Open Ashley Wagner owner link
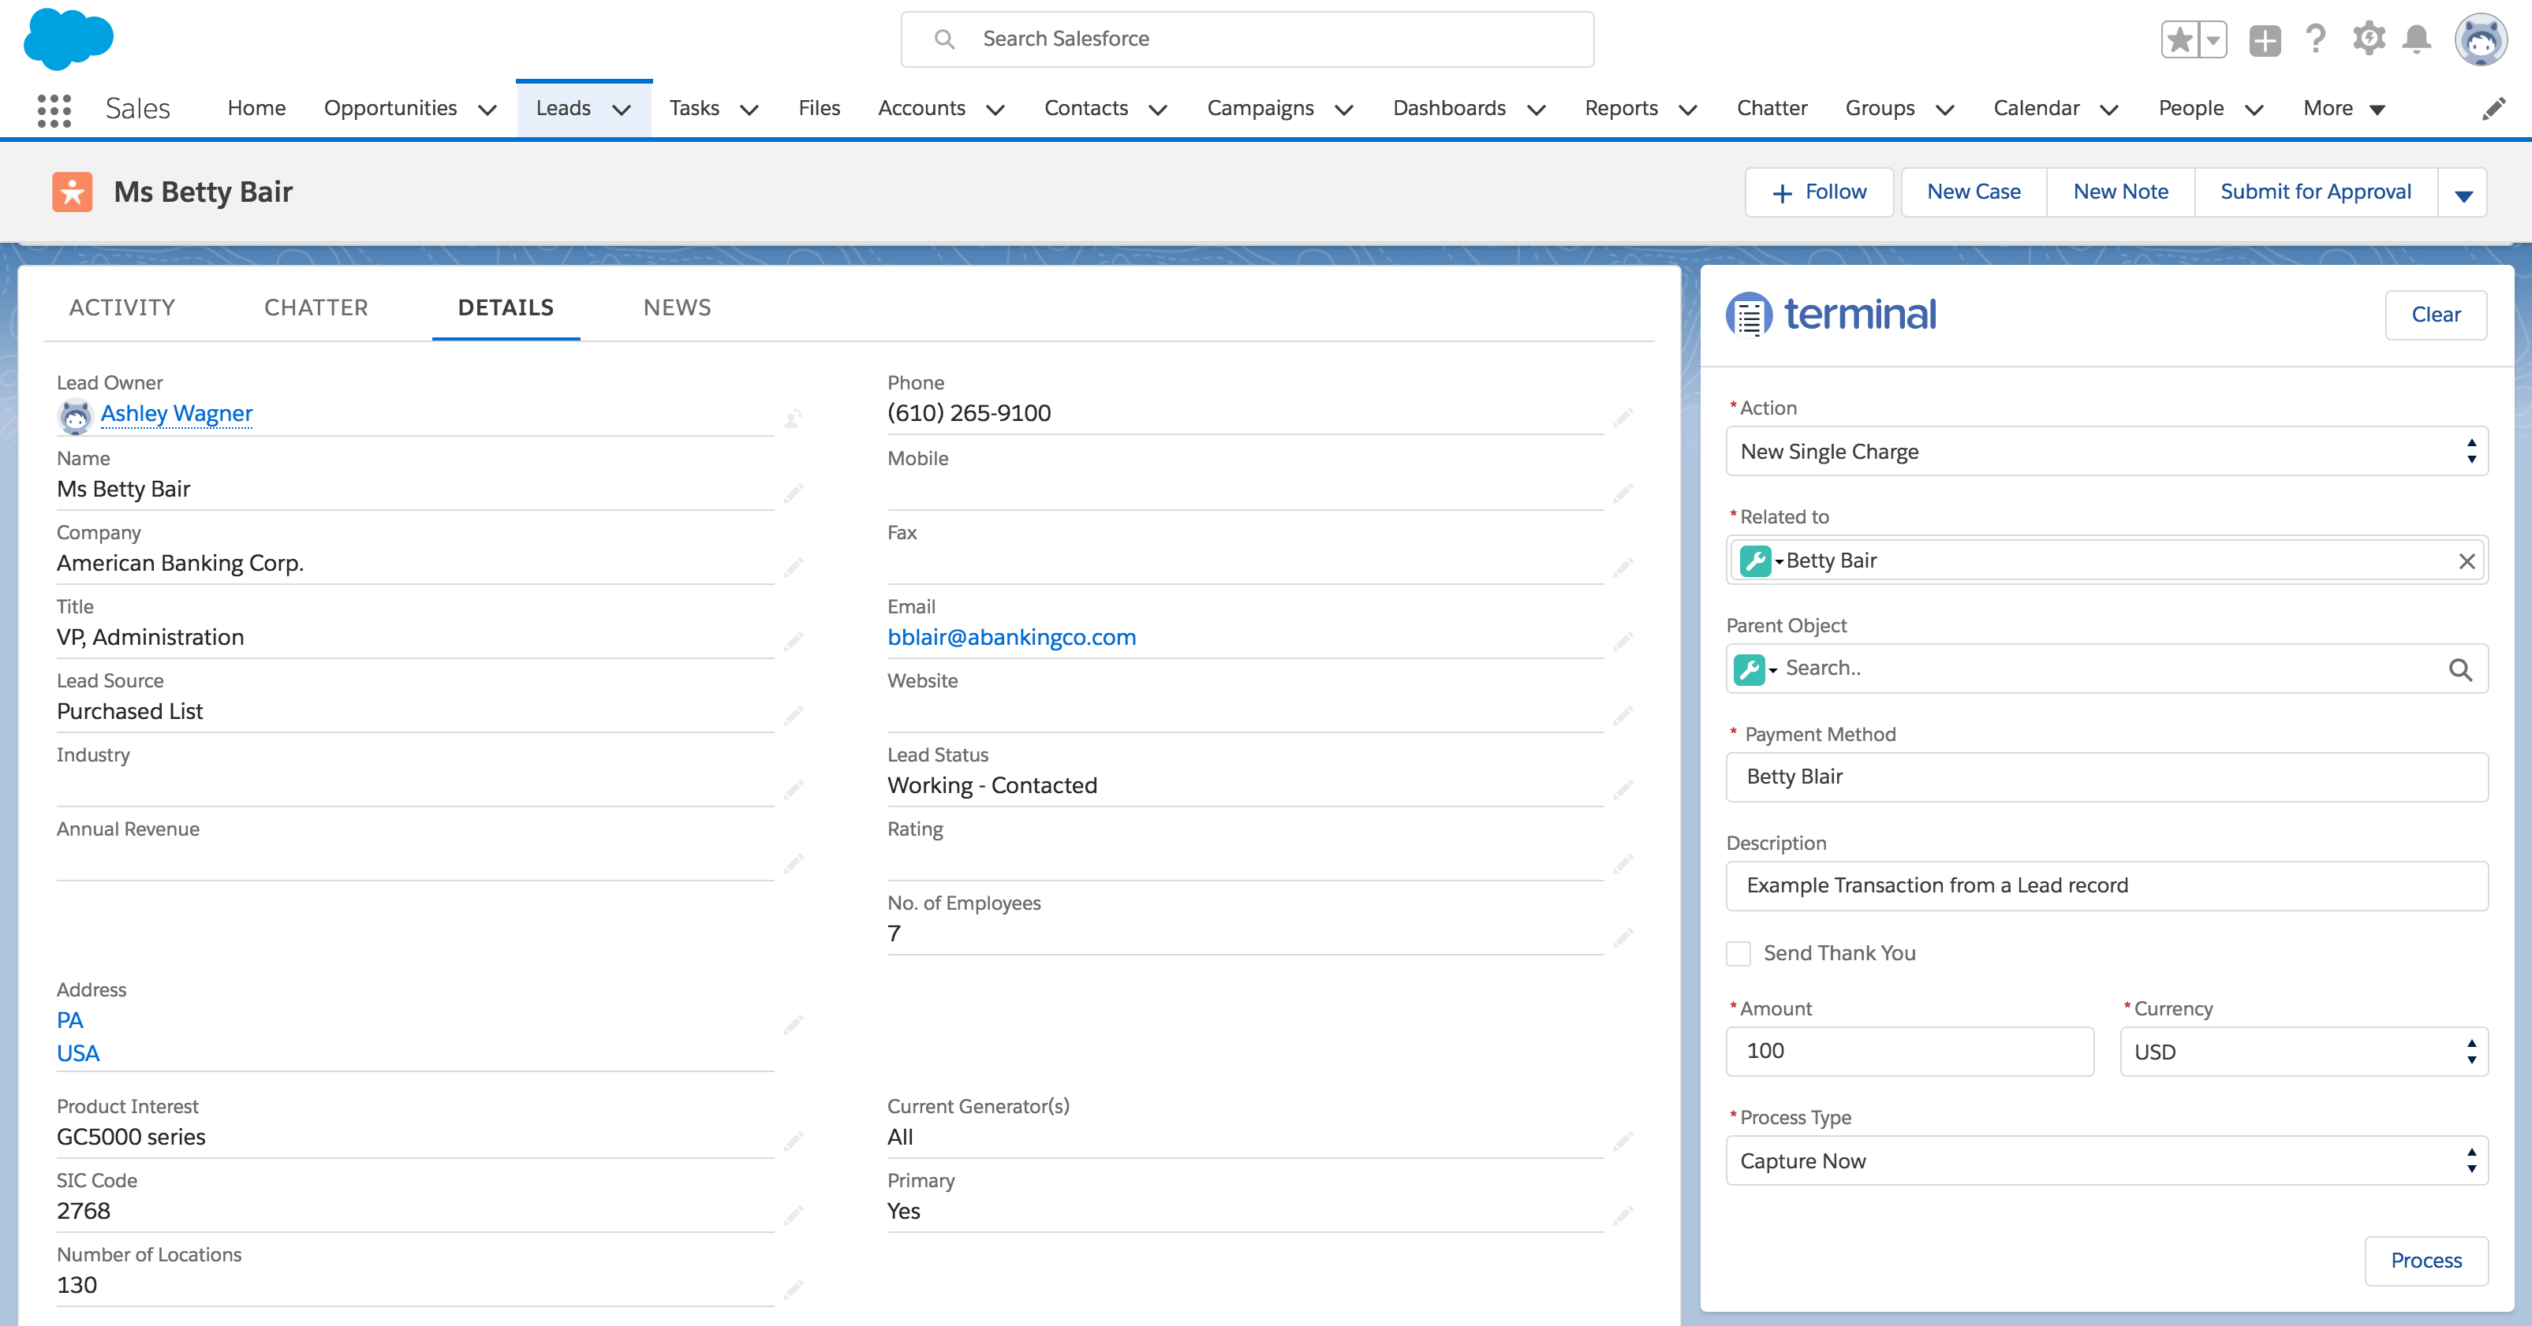This screenshot has width=2532, height=1326. 177,414
